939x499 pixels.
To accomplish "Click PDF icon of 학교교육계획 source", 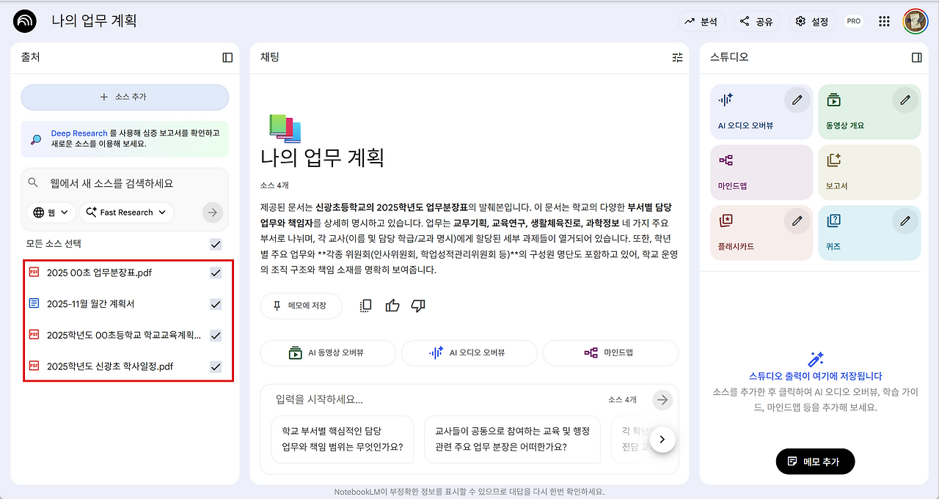I will [34, 335].
